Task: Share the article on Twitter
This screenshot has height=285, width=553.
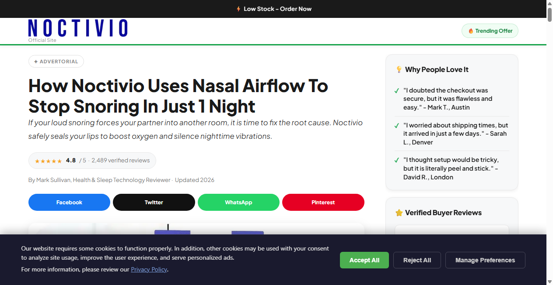Action: pyautogui.click(x=154, y=203)
